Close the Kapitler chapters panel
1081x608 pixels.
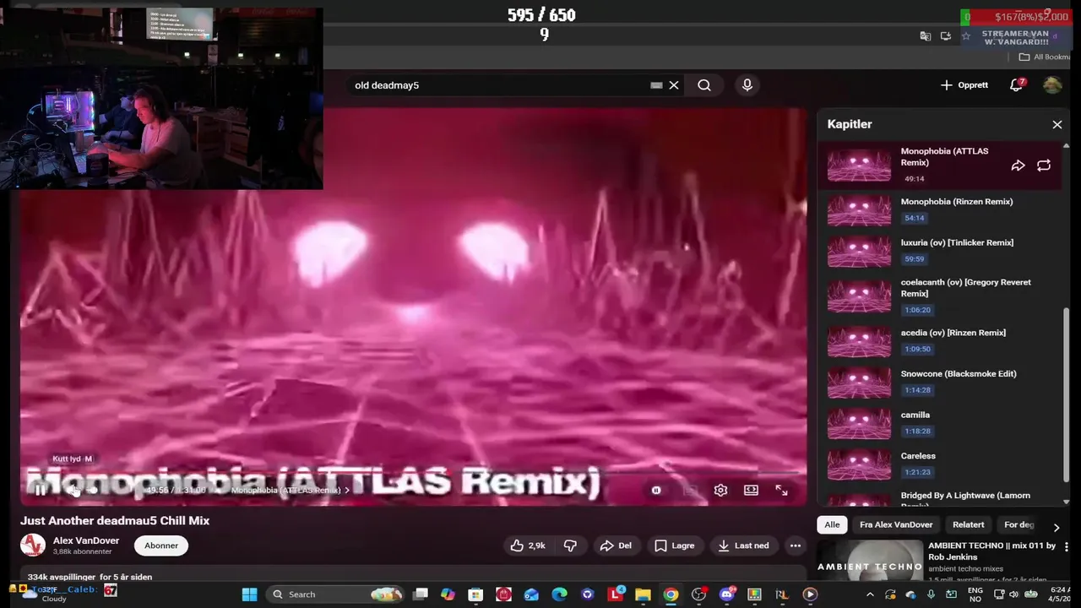tap(1057, 124)
